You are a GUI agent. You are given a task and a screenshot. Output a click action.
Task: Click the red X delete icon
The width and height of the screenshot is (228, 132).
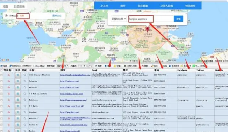point(143,66)
